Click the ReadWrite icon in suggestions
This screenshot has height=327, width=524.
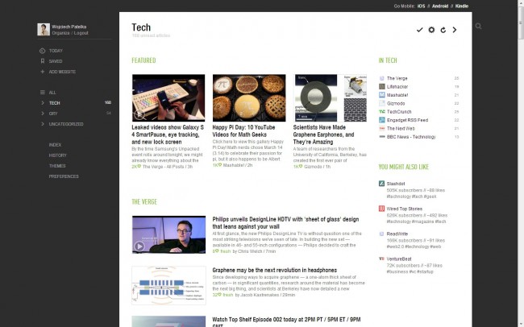(x=381, y=234)
